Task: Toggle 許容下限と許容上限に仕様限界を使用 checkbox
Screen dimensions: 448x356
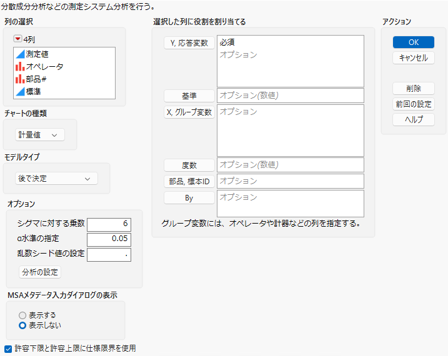Action: tap(8, 349)
